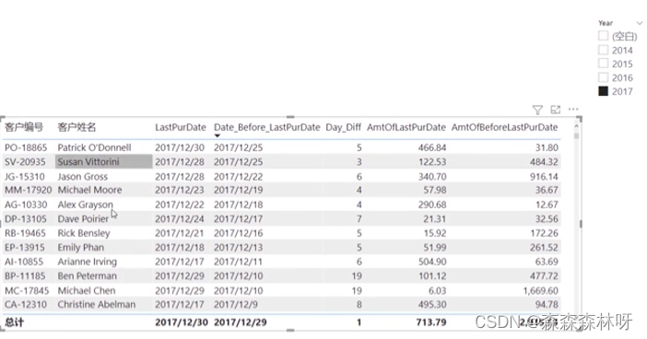The height and width of the screenshot is (339, 647).
Task: Click the name Emily Phan
Action: click(80, 248)
